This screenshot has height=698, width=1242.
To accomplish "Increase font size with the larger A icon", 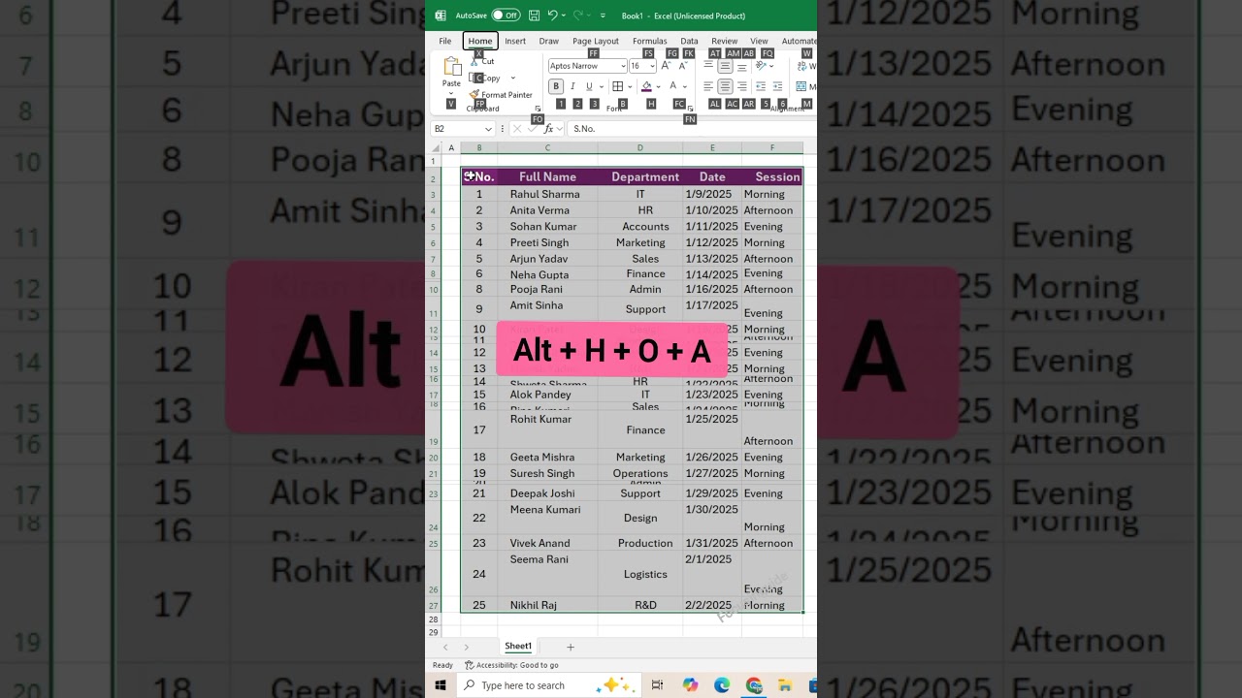I will pos(666,66).
